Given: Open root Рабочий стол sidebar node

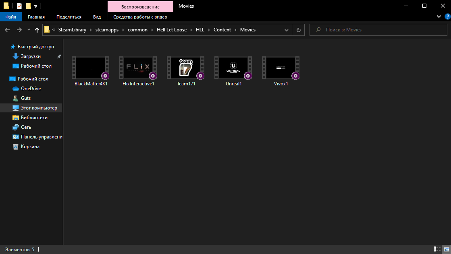Looking at the screenshot, I should click(x=33, y=79).
